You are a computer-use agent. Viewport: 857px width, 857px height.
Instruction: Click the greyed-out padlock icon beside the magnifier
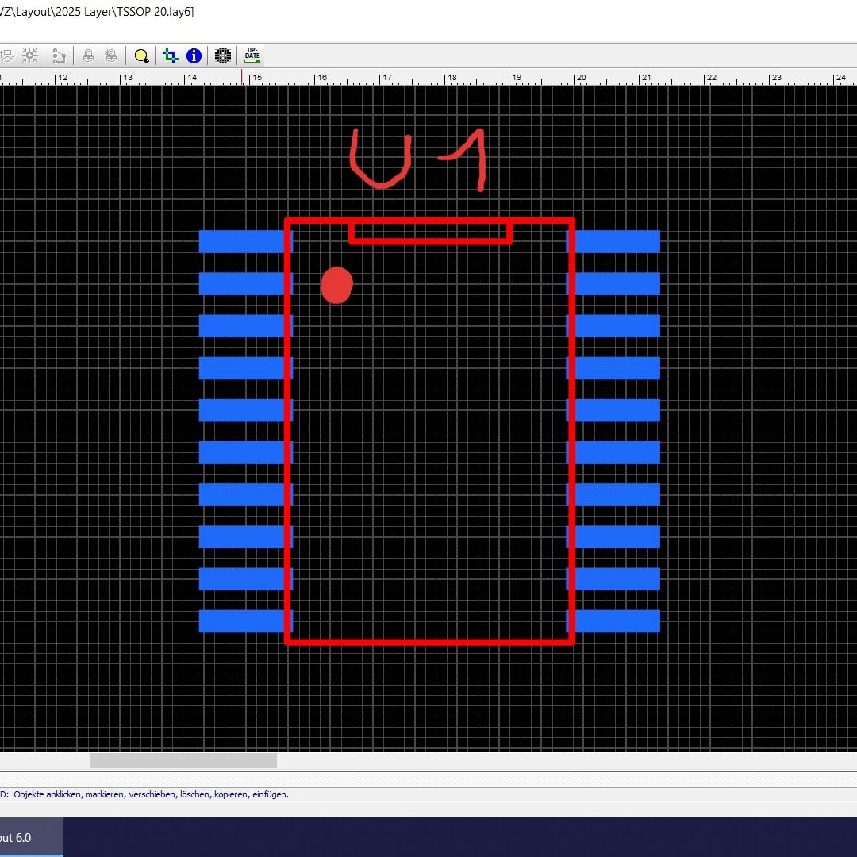pos(112,56)
